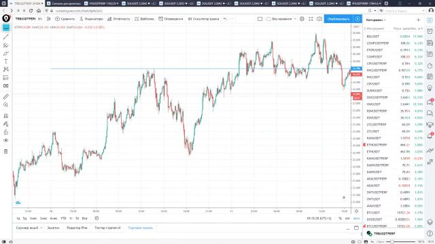The image size is (435, 244).
Task: Set the 1мес time range
Action: point(33,218)
